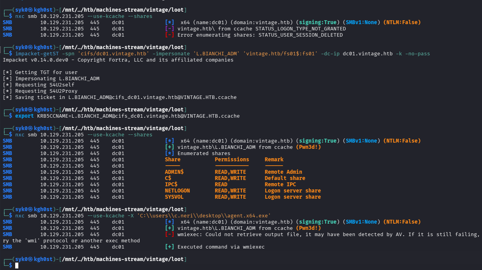Click the STATUS_LOGON_TYPE_NOT_GRANTED error text

[301, 29]
